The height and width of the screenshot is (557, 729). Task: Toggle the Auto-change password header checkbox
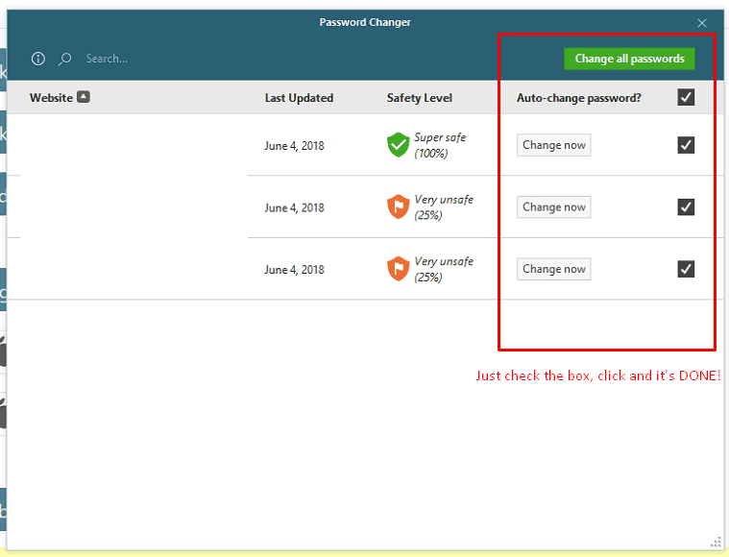coord(686,97)
